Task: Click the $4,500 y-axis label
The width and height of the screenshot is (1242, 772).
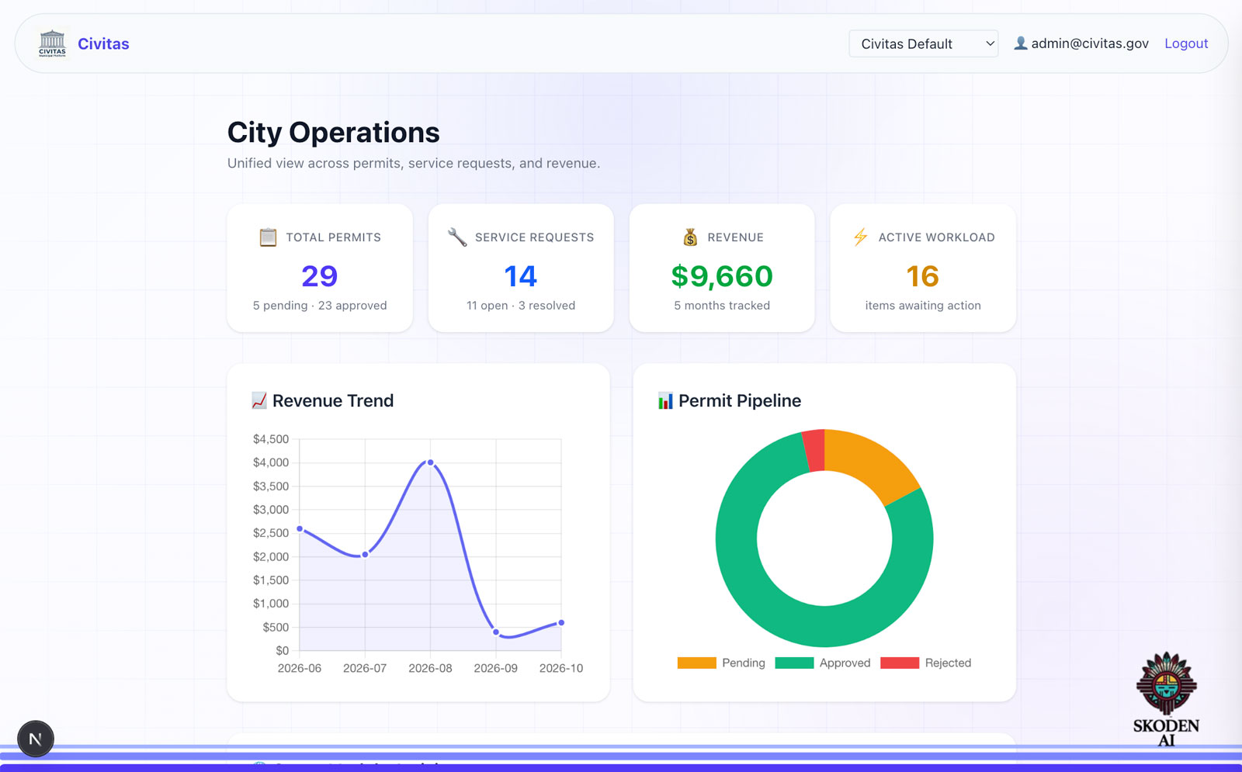Action: [x=271, y=439]
